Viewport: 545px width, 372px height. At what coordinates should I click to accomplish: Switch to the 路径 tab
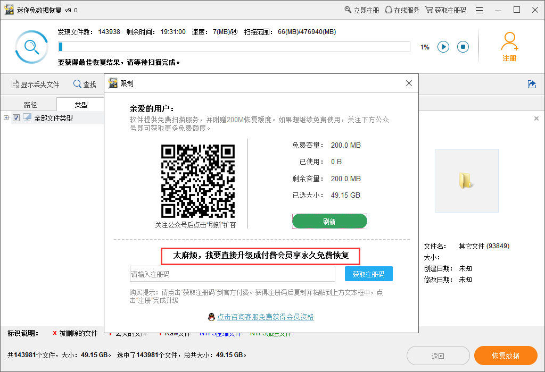click(x=30, y=105)
